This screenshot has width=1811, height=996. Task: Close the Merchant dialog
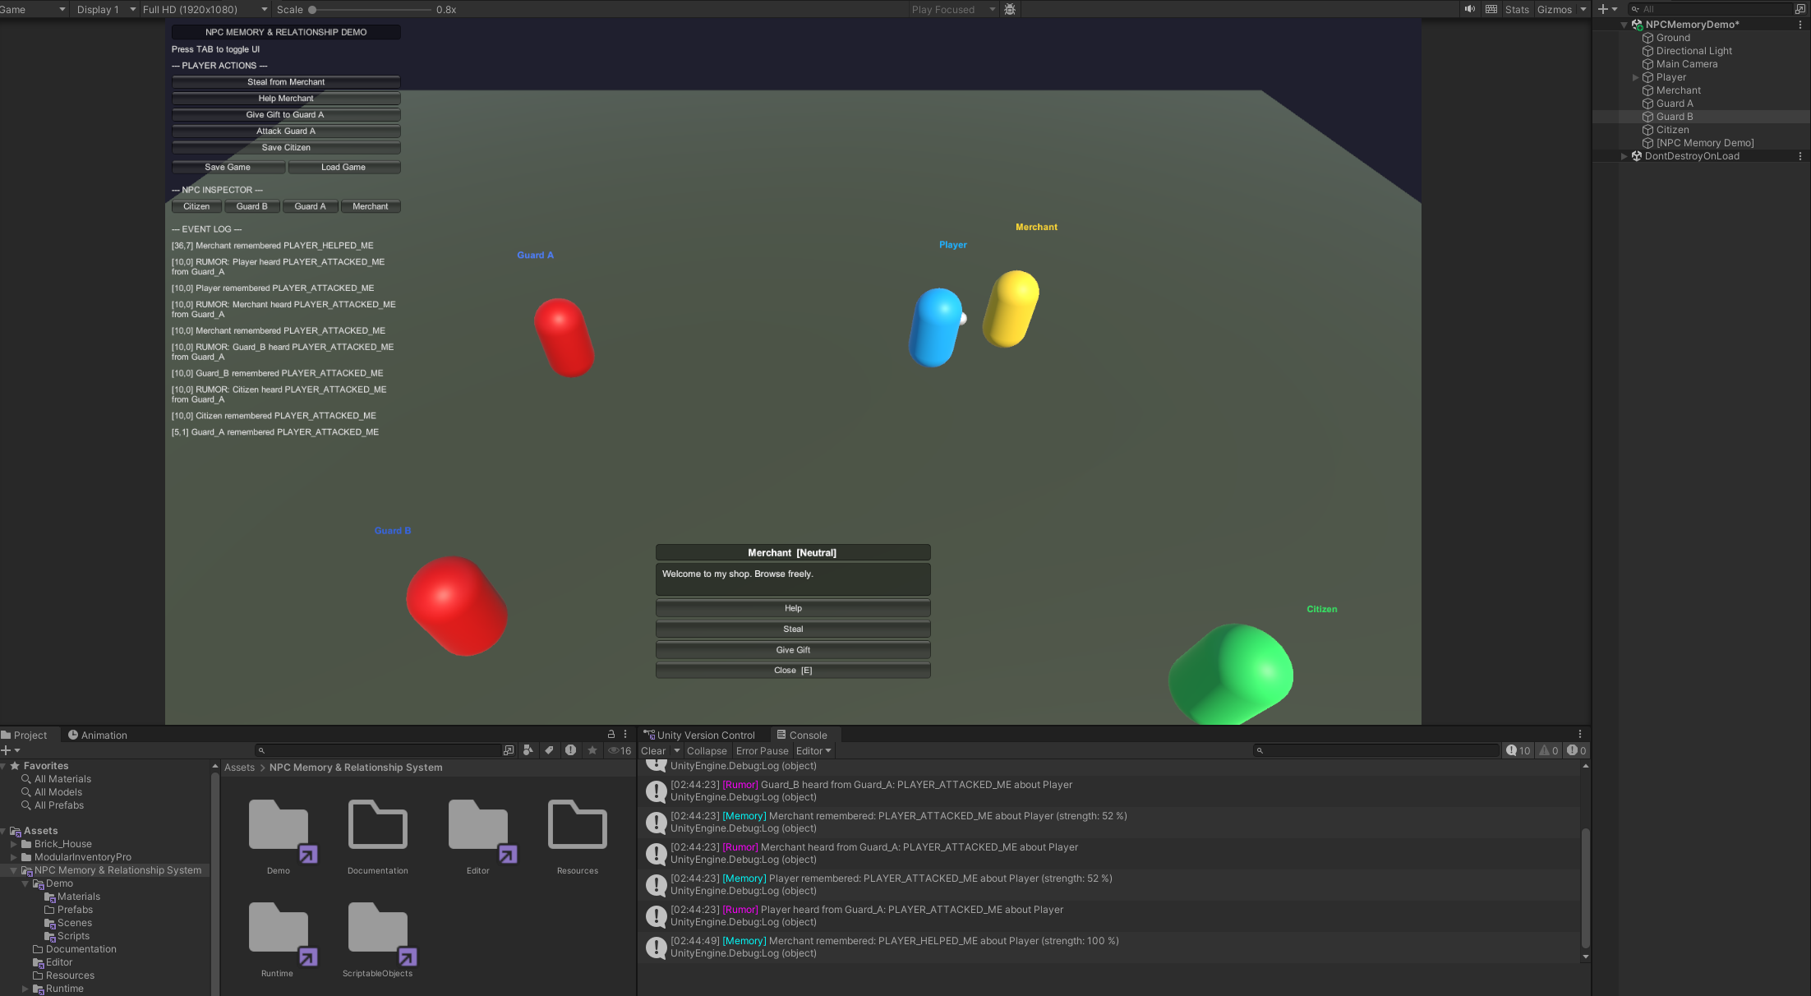[793, 671]
